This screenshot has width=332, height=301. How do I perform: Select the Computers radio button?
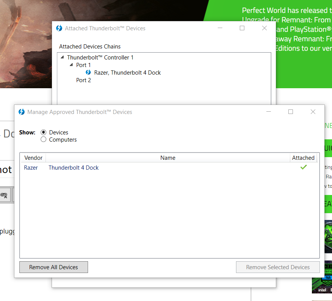[43, 139]
